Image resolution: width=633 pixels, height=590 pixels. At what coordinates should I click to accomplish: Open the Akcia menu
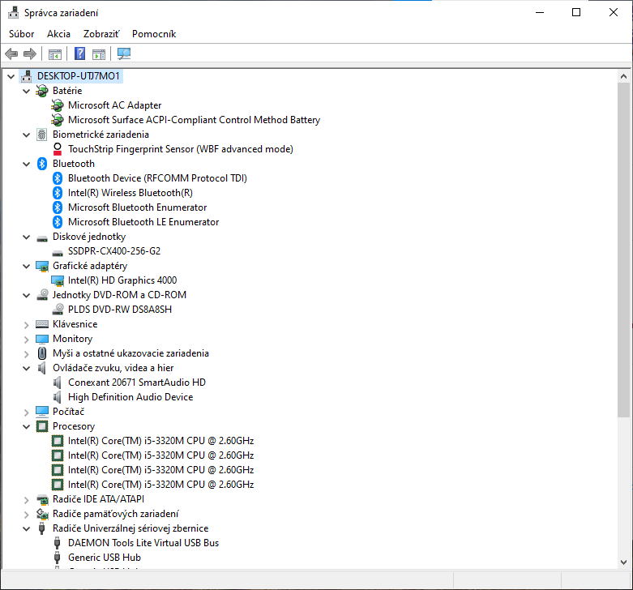coord(58,34)
